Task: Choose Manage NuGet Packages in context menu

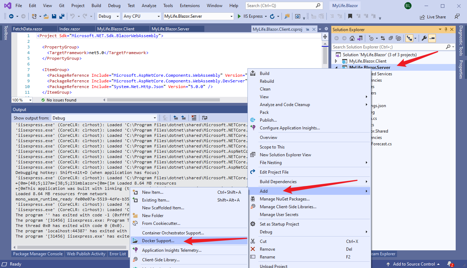Action: click(285, 199)
